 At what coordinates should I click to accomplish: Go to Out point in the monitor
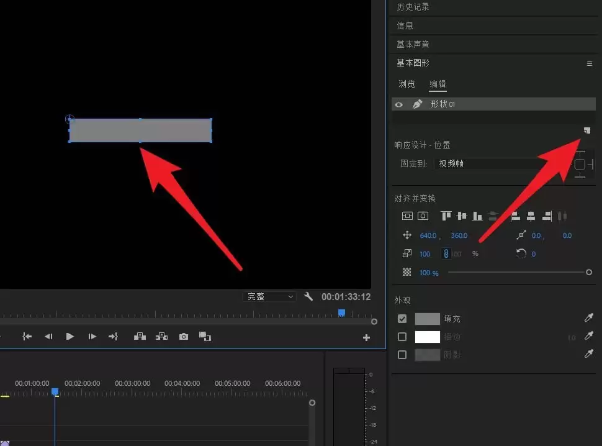pyautogui.click(x=113, y=337)
